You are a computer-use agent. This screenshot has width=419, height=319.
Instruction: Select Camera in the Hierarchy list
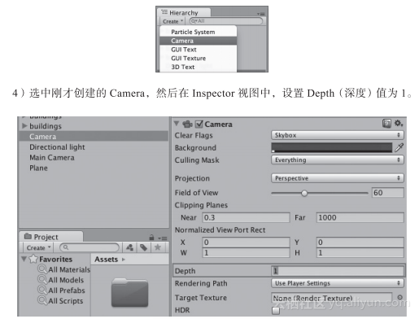pos(94,136)
